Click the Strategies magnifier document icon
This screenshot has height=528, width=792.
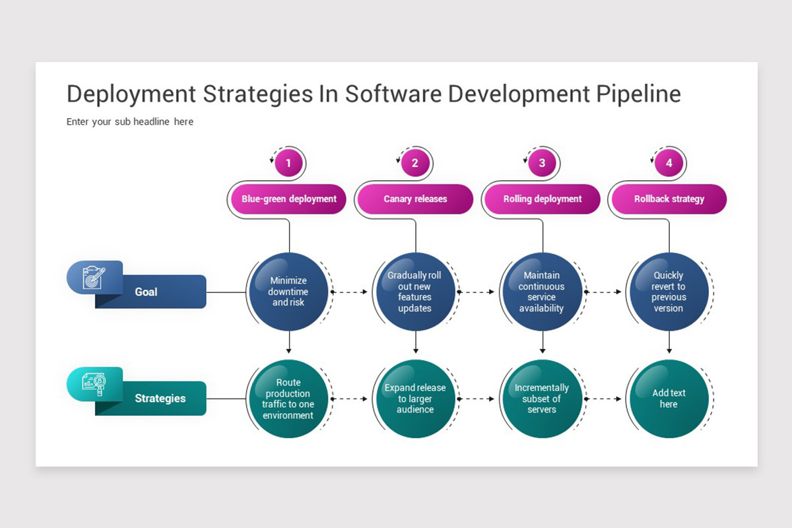click(x=94, y=384)
